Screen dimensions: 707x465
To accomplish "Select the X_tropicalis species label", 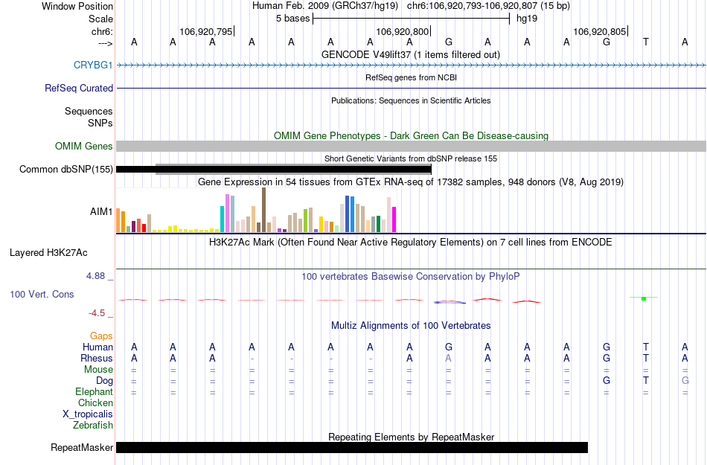I will pyautogui.click(x=88, y=414).
